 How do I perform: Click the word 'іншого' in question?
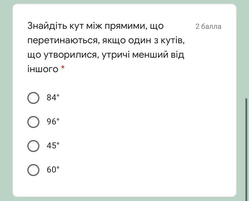(x=43, y=69)
